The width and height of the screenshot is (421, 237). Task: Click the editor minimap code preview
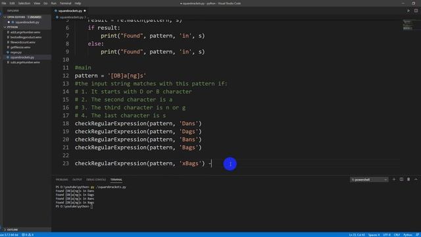point(407,25)
